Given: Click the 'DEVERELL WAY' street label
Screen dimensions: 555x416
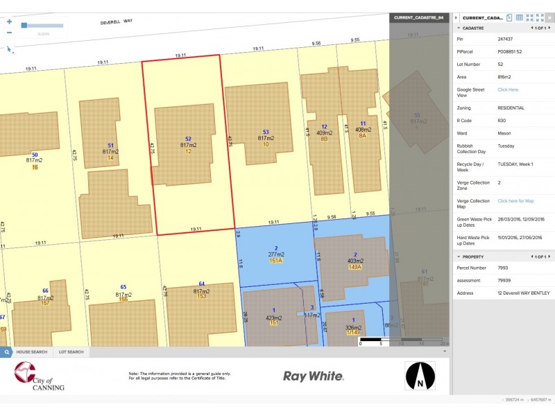Looking at the screenshot, I should (116, 21).
